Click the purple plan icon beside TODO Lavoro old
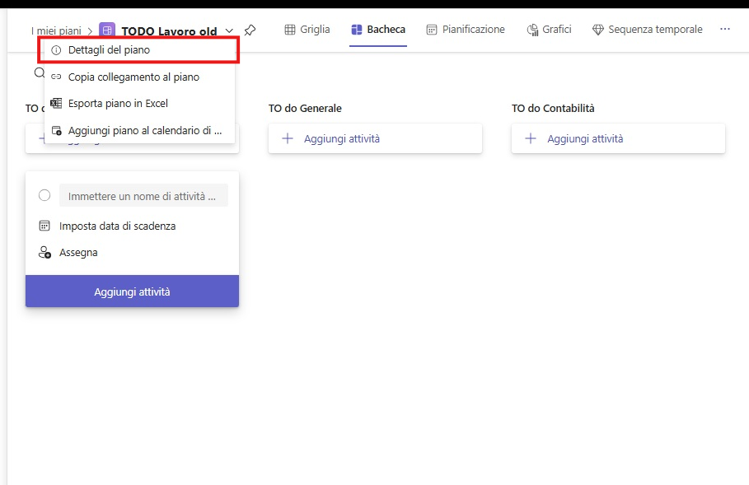This screenshot has height=485, width=749. (x=107, y=30)
